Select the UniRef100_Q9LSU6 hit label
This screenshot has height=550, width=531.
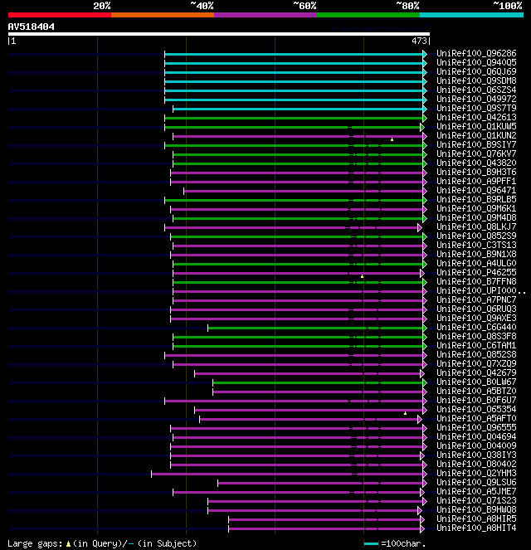pos(476,482)
